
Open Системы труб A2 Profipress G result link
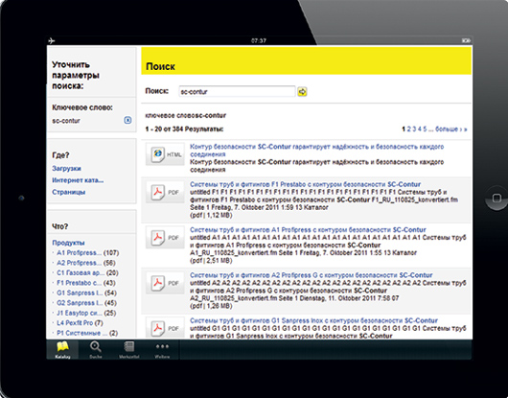tap(311, 275)
